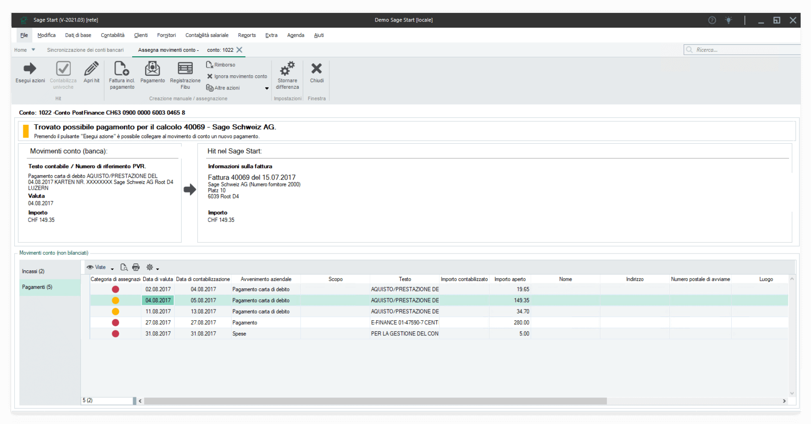
Task: Select orange status dot for 11.08.2017 row
Action: (x=115, y=312)
